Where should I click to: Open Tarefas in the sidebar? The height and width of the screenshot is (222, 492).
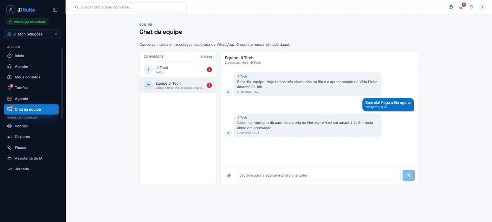coord(31,88)
